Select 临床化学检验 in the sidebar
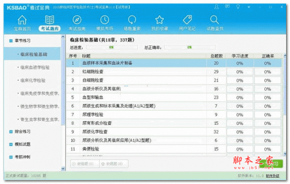The height and width of the screenshot is (184, 290). click(32, 80)
